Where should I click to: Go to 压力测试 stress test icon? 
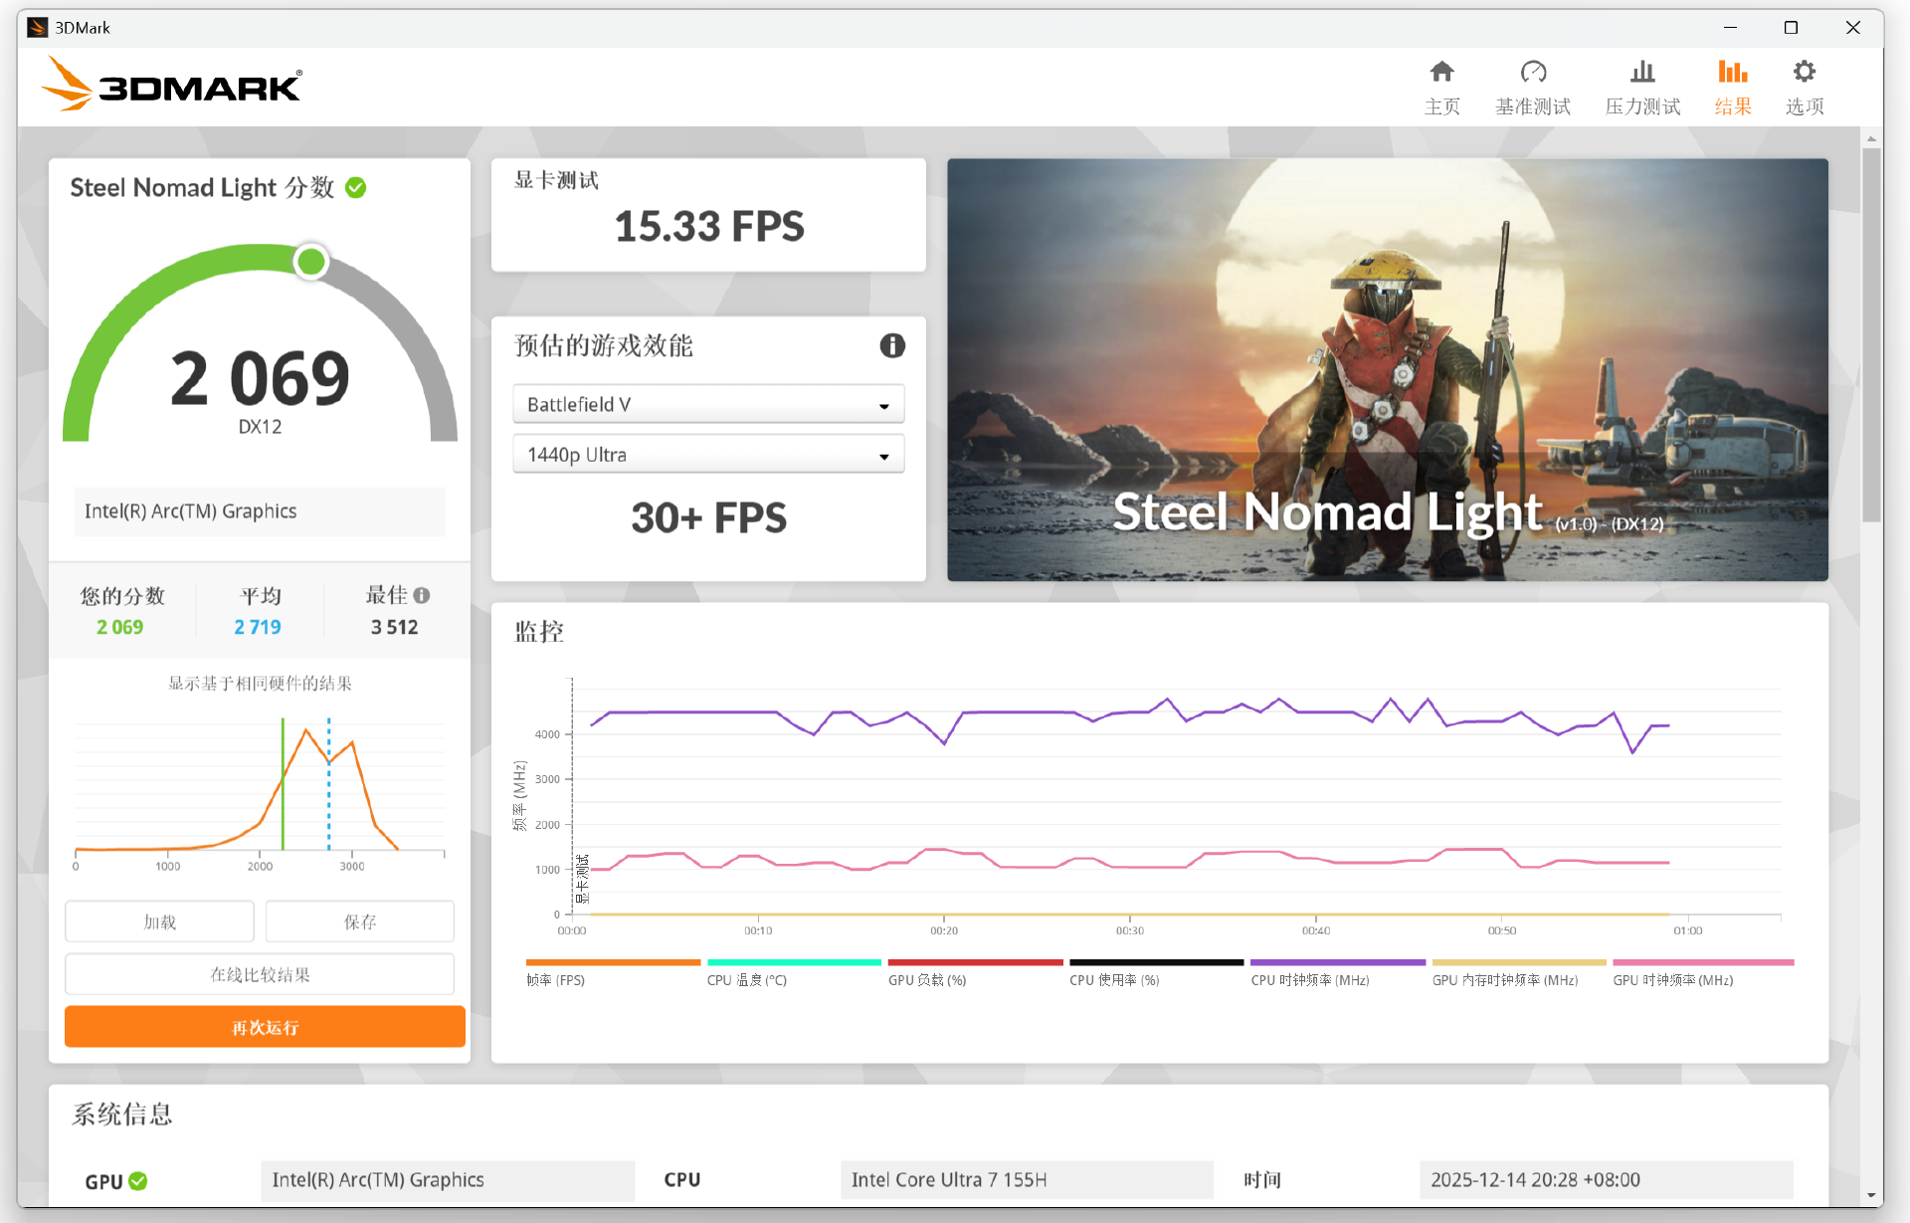pos(1642,73)
